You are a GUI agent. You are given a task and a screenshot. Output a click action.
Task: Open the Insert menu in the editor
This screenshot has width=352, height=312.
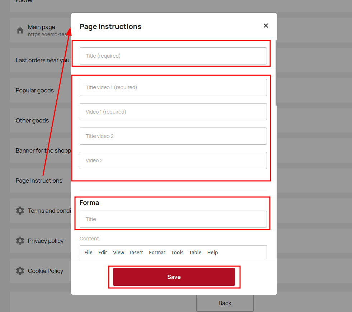pos(136,253)
